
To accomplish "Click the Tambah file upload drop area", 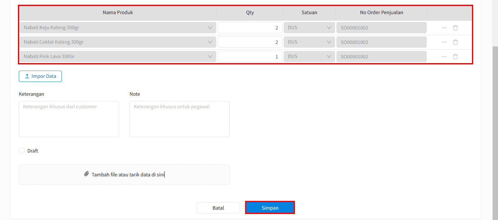I will pos(124,174).
